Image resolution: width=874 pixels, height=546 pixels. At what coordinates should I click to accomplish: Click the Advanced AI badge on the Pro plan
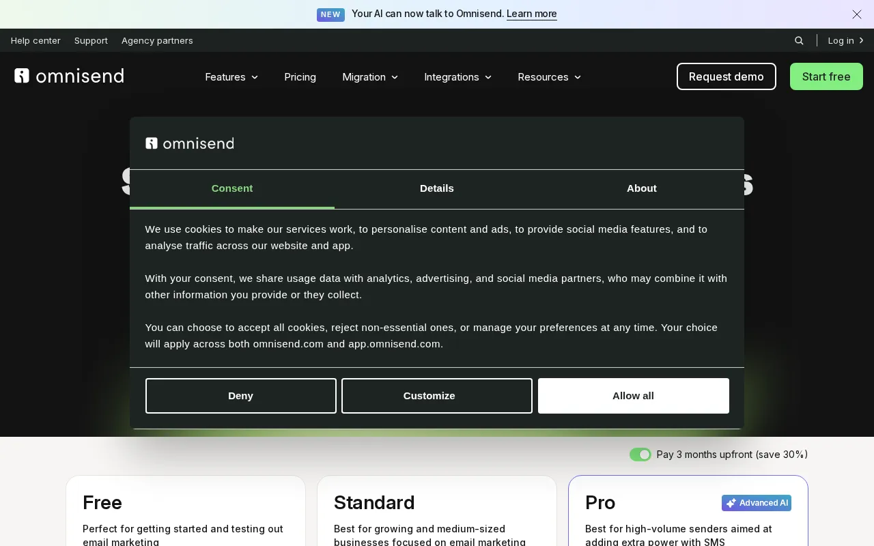pos(757,503)
